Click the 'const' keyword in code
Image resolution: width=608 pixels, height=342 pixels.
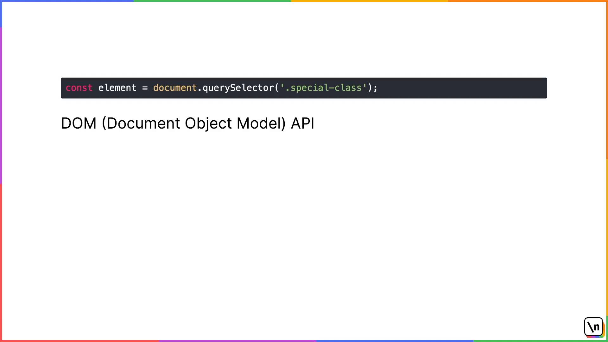[79, 88]
